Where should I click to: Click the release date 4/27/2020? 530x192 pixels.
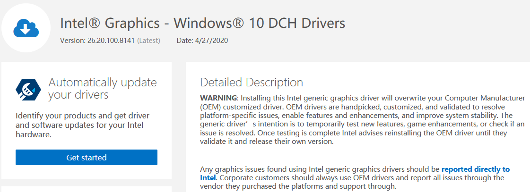tap(211, 41)
